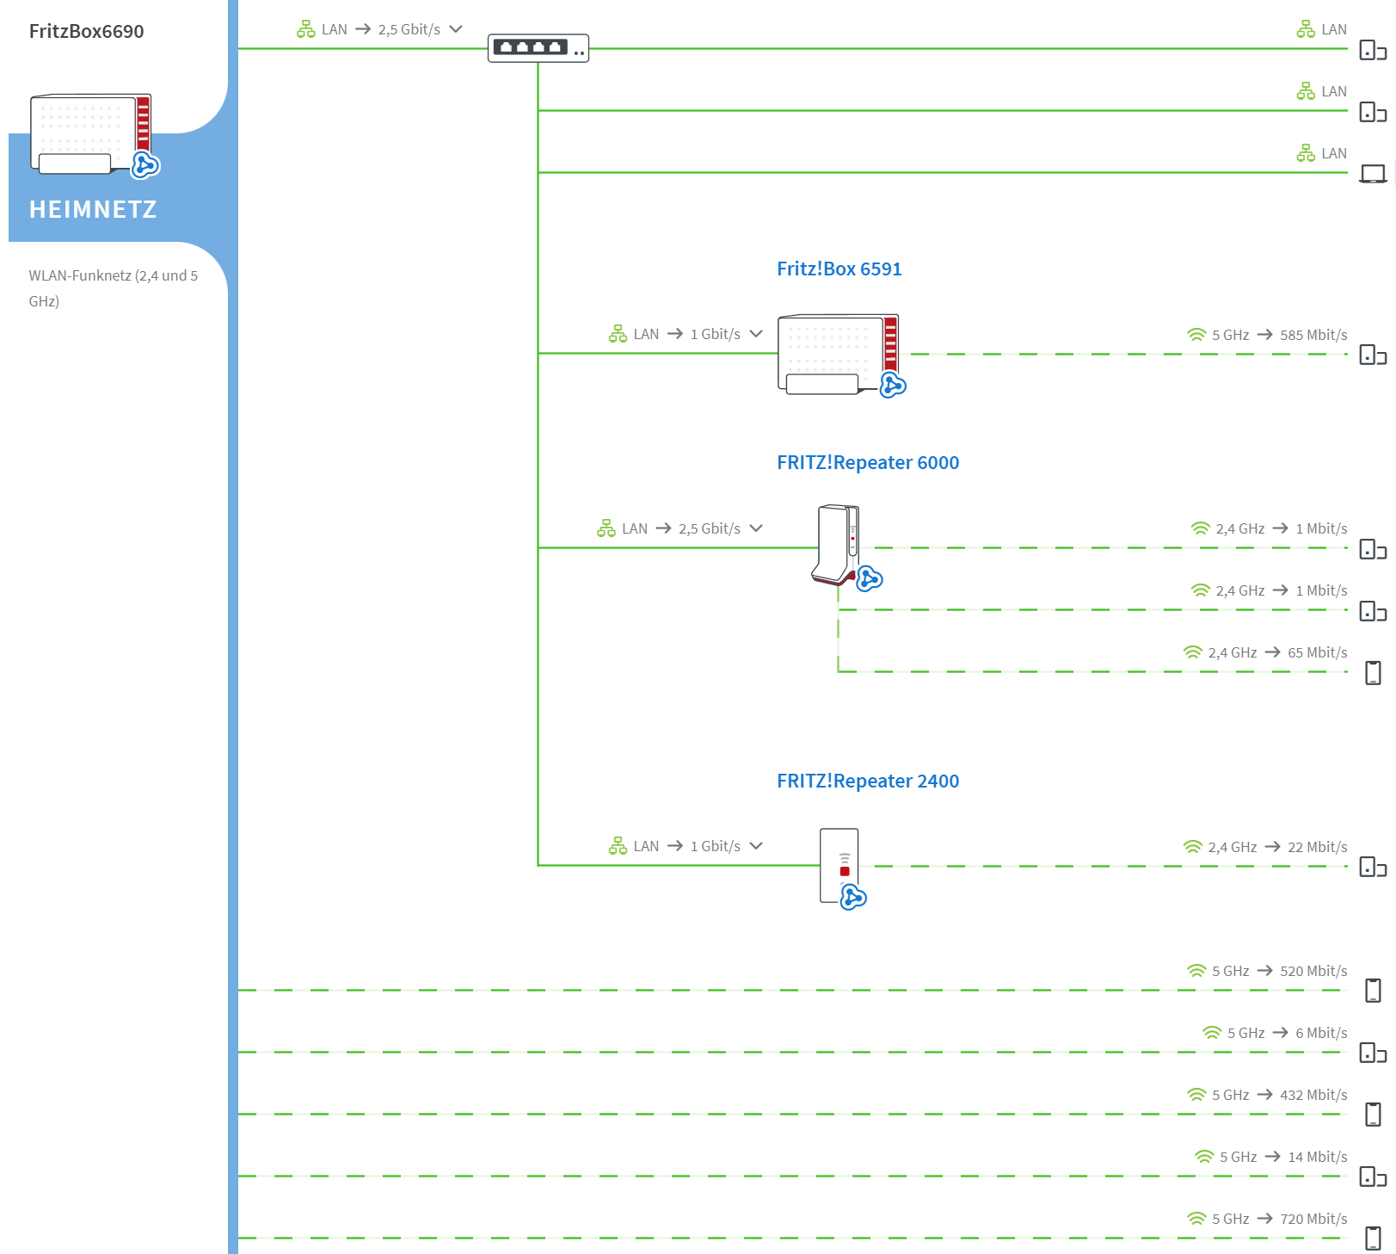Click the network switch icon
This screenshot has height=1254, width=1396.
[x=538, y=48]
